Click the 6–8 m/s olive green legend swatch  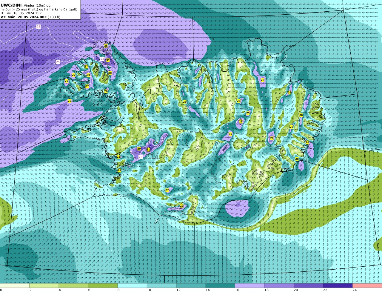click(103, 286)
